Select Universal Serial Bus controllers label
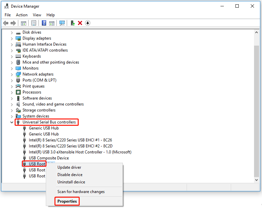This screenshot has width=262, height=208. [49, 122]
